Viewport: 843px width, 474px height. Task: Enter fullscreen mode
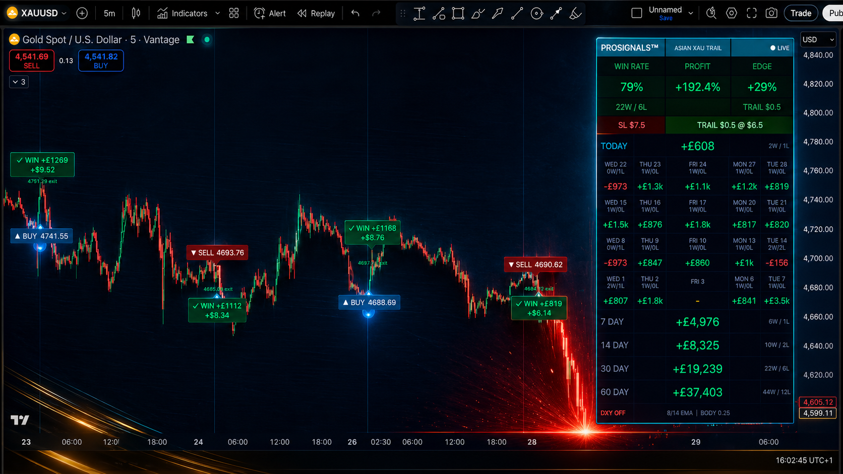[752, 13]
